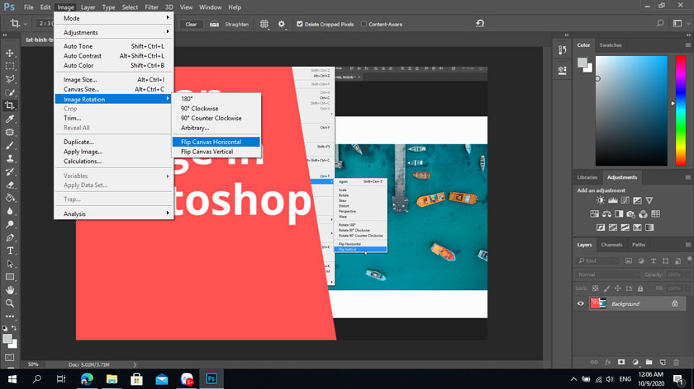Click the search icon in options bar
694x389 pixels.
click(660, 23)
